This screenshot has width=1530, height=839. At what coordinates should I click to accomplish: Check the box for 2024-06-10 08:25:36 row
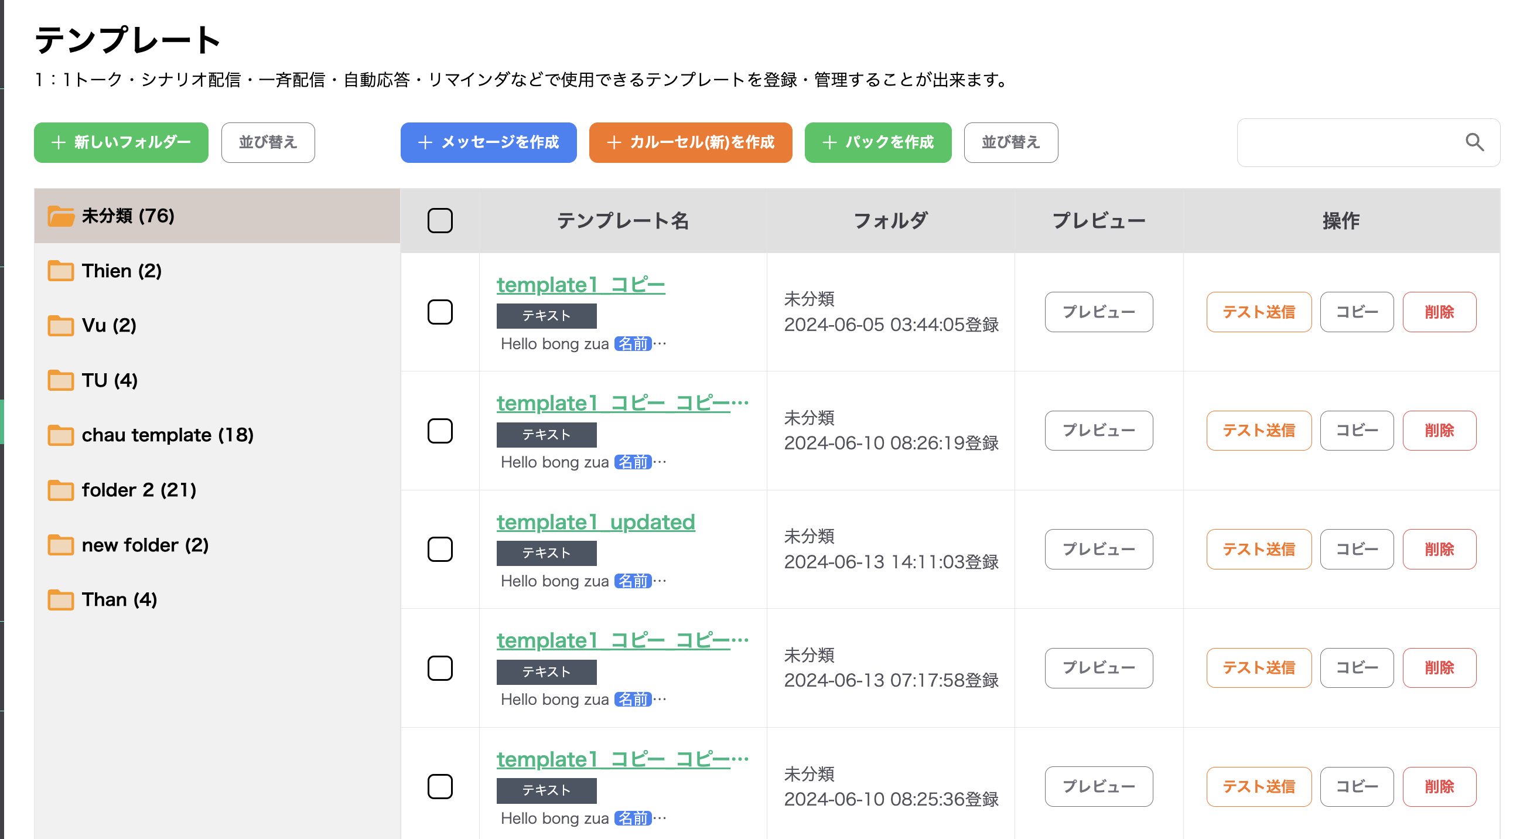pos(440,787)
